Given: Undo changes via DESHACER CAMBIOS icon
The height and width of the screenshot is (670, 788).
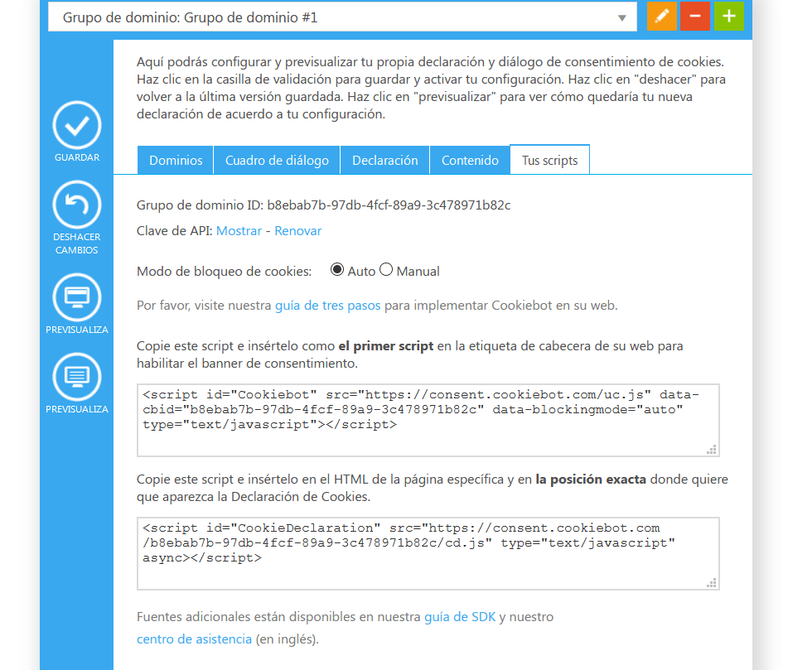Looking at the screenshot, I should pos(77,205).
